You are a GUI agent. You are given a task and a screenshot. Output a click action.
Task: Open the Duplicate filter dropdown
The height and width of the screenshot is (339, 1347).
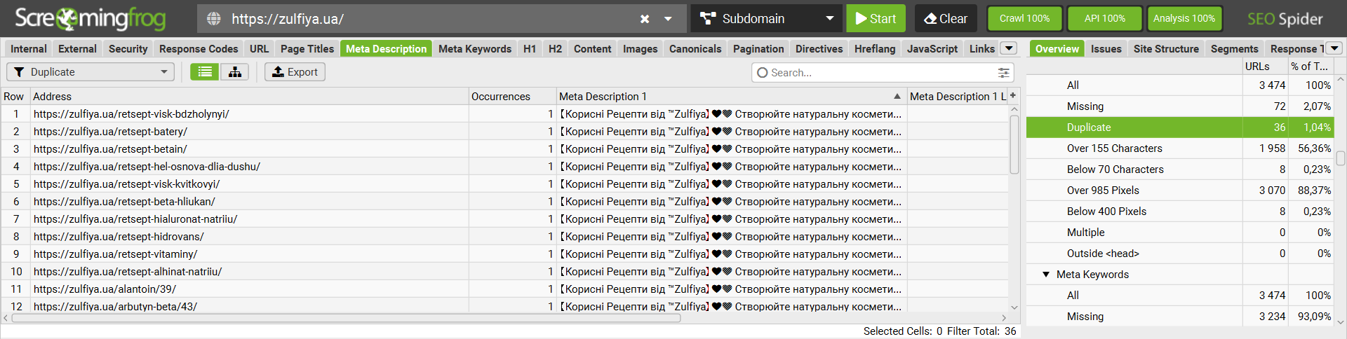(91, 72)
